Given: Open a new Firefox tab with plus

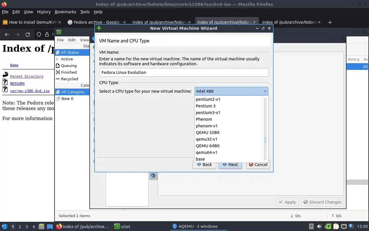Looking at the screenshot, I should 330,22.
